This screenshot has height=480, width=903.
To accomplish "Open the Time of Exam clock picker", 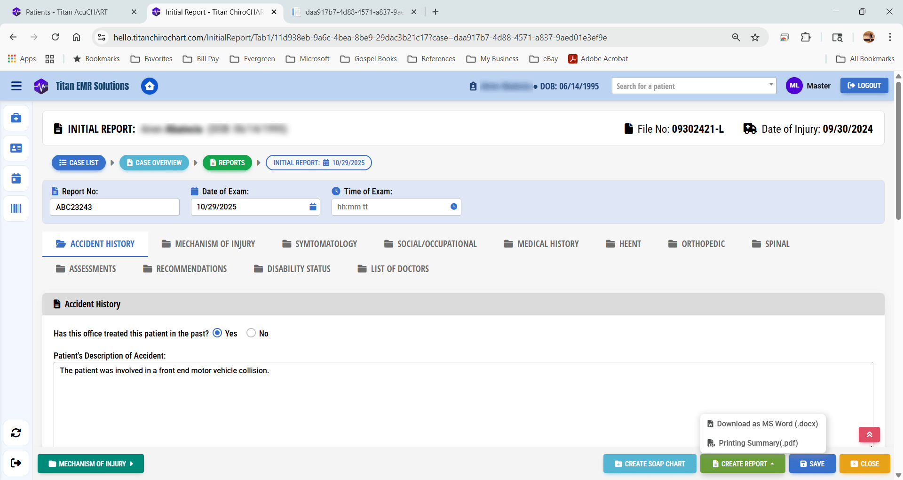I will click(453, 207).
